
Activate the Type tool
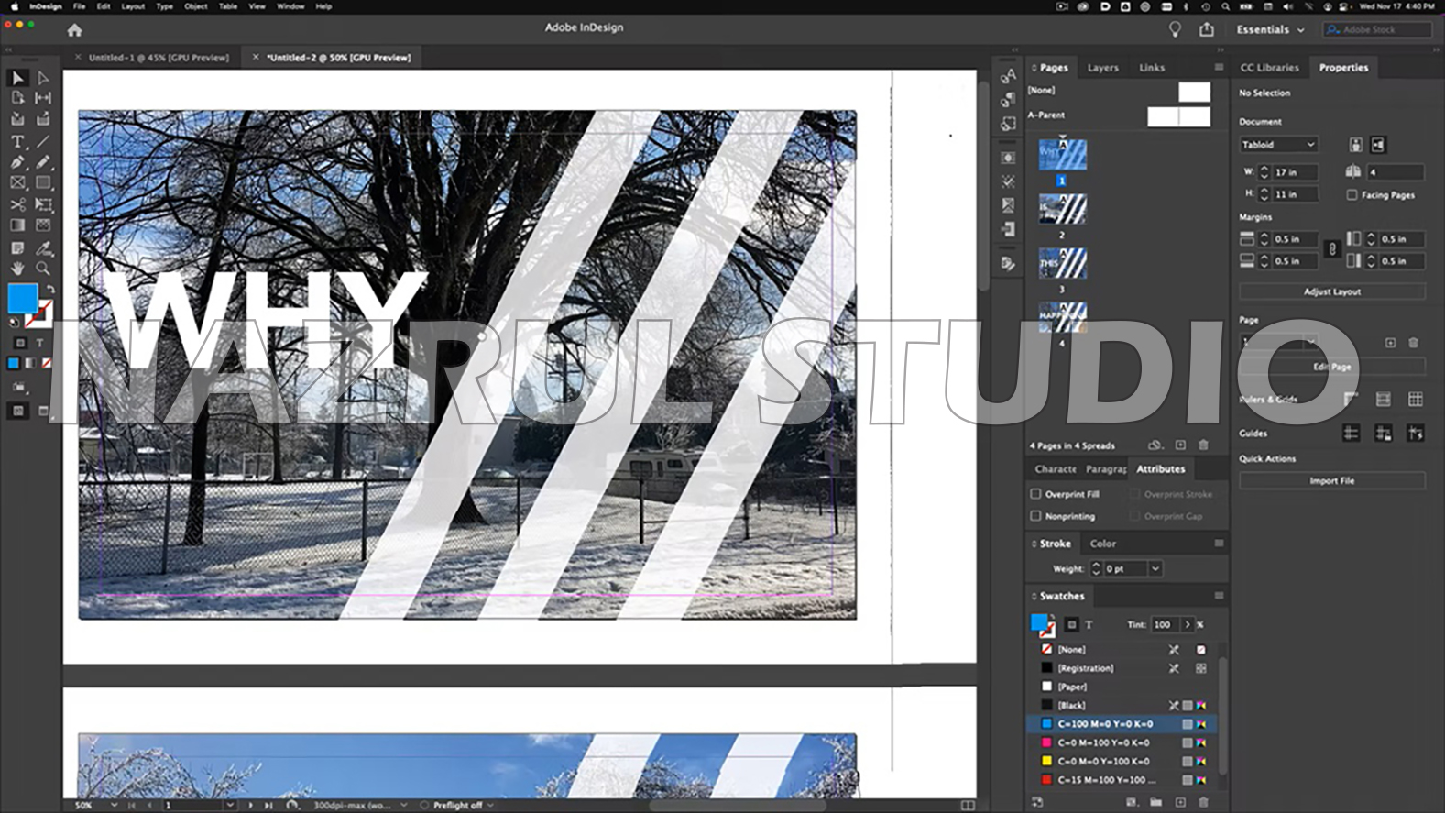click(x=17, y=141)
